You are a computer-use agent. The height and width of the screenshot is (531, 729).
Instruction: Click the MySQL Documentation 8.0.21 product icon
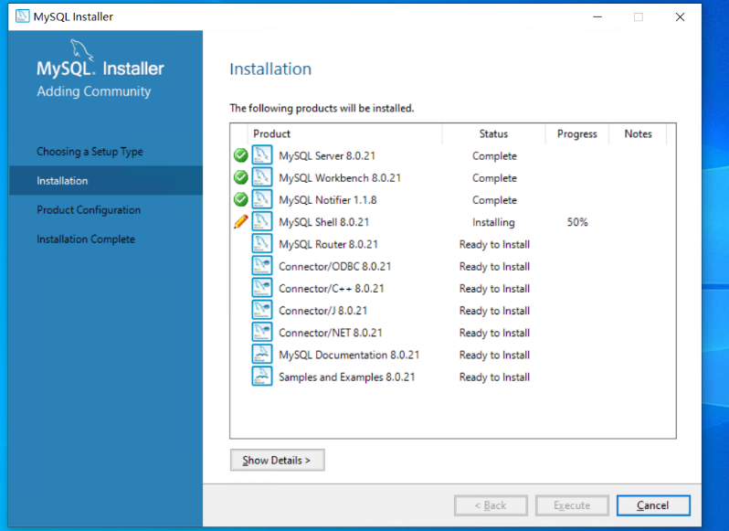pos(262,355)
